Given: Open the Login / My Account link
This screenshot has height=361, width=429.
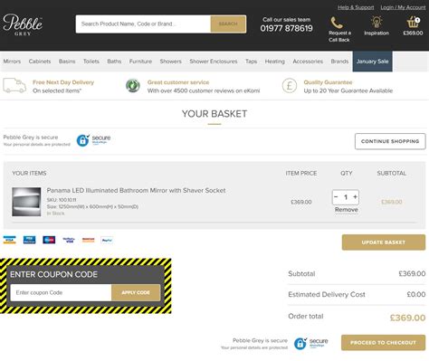Looking at the screenshot, I should [403, 7].
